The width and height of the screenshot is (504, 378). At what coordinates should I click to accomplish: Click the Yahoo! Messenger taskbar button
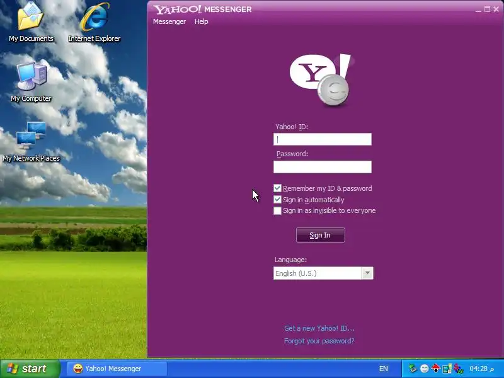click(x=117, y=369)
